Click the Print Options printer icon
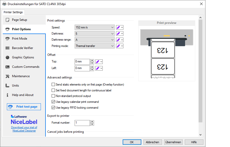The width and height of the screenshot is (230, 147). click(x=7, y=29)
